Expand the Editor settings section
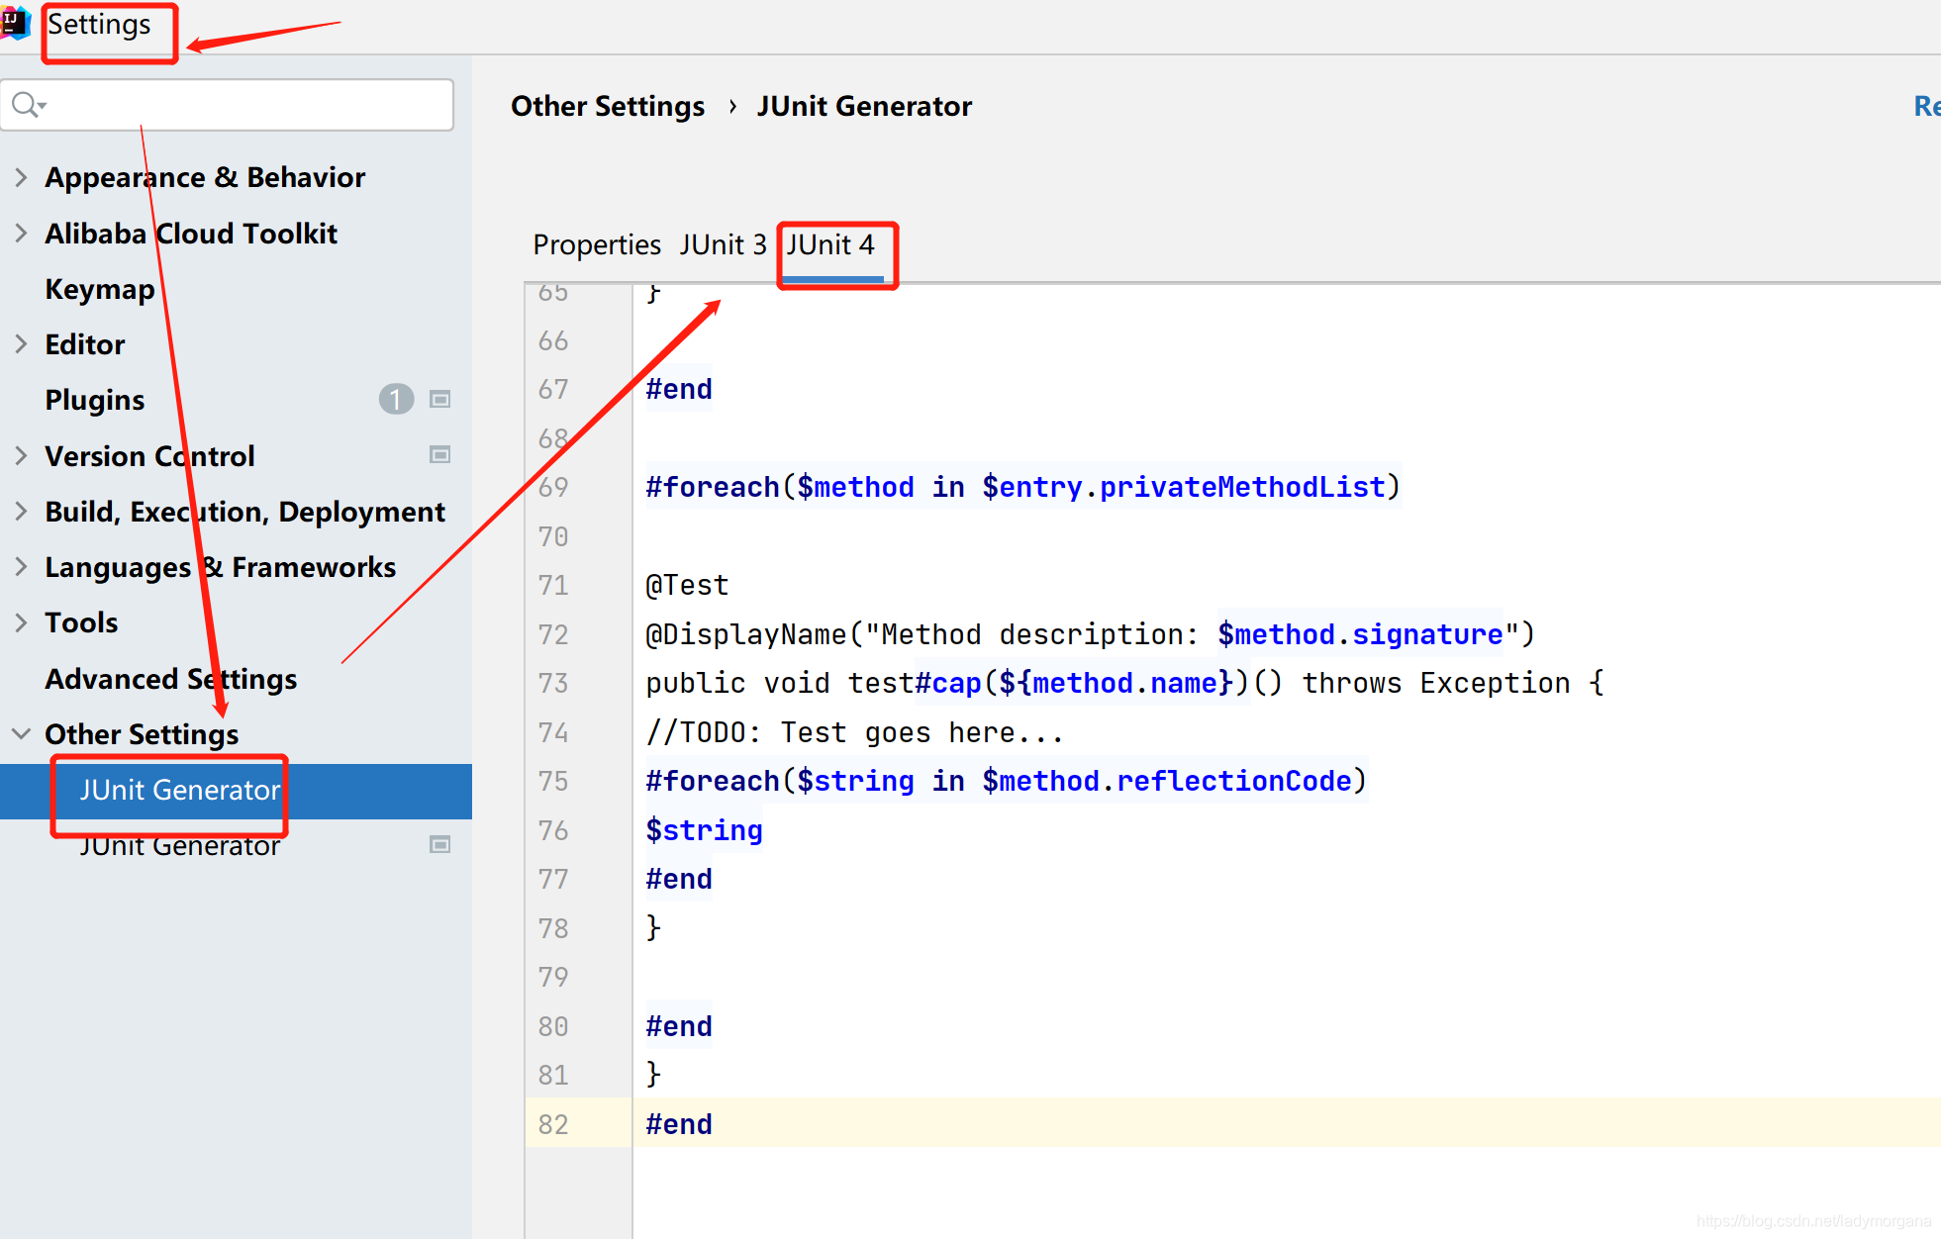Image resolution: width=1941 pixels, height=1239 pixels. tap(22, 342)
